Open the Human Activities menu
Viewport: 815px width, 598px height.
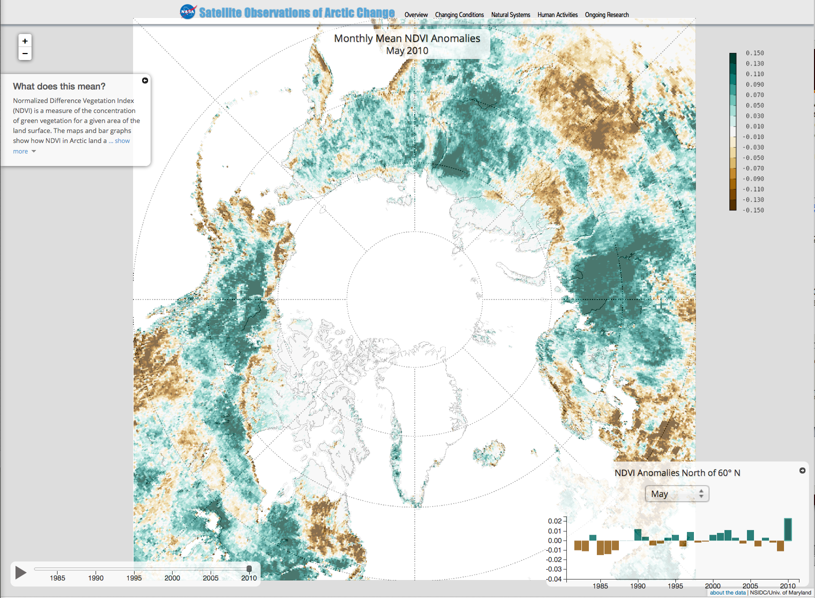[x=557, y=15]
